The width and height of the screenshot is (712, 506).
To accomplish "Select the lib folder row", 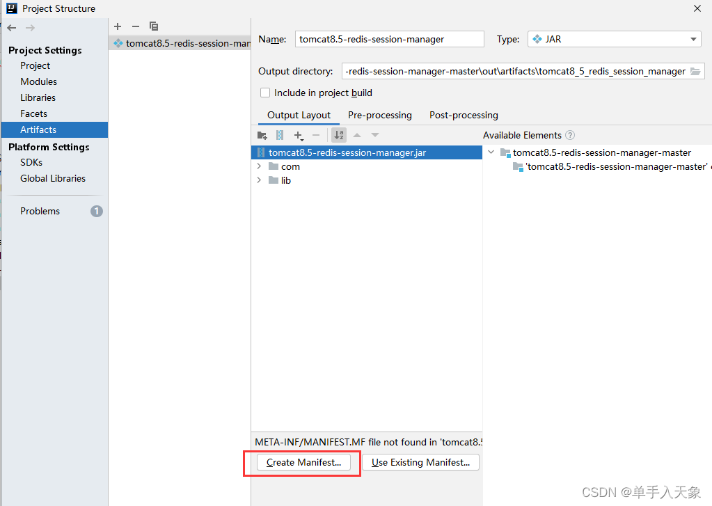I will click(x=367, y=180).
